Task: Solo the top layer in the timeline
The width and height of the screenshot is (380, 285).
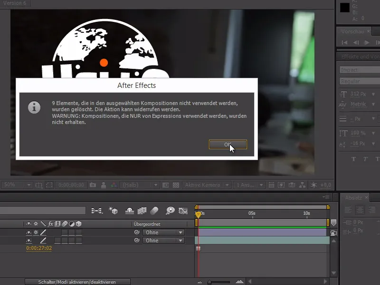Action: tap(36, 232)
